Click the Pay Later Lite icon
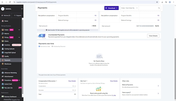176x101 pixels. [3, 88]
